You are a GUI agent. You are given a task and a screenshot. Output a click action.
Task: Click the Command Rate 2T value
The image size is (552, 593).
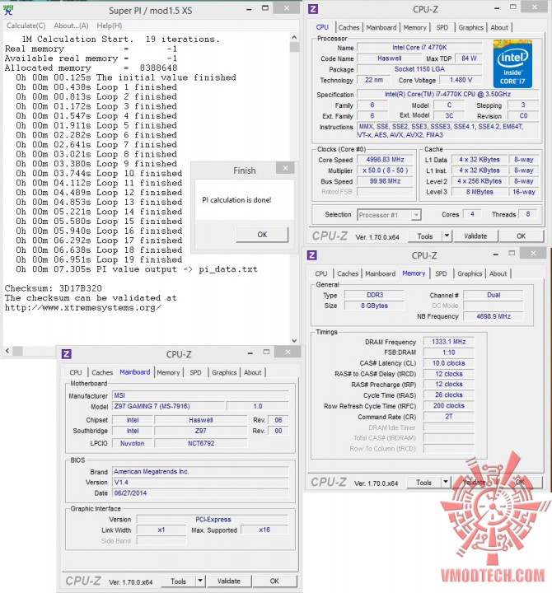coord(448,417)
